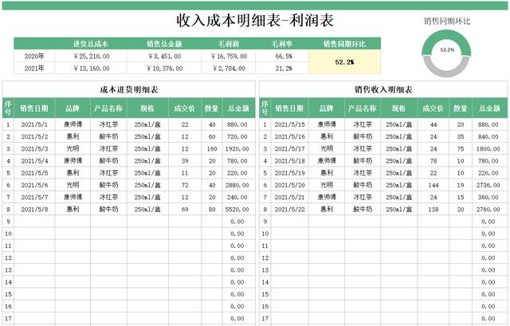This screenshot has height=326, width=510.
Task: Select total cell 2736.00
Action: click(x=488, y=185)
